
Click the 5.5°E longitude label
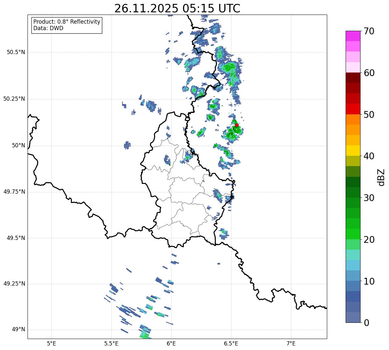coord(111,344)
